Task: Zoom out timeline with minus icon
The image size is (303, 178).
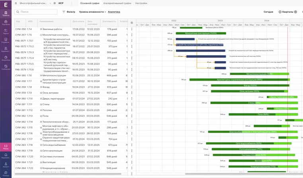Action: 280,12
